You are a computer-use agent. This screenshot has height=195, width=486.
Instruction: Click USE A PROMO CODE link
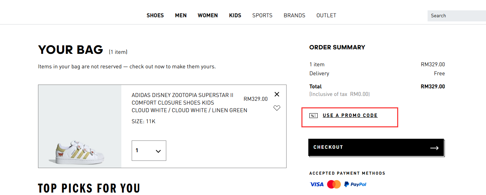click(350, 116)
